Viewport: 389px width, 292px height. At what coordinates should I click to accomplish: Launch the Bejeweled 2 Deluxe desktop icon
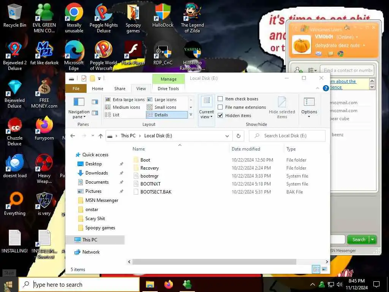click(15, 56)
